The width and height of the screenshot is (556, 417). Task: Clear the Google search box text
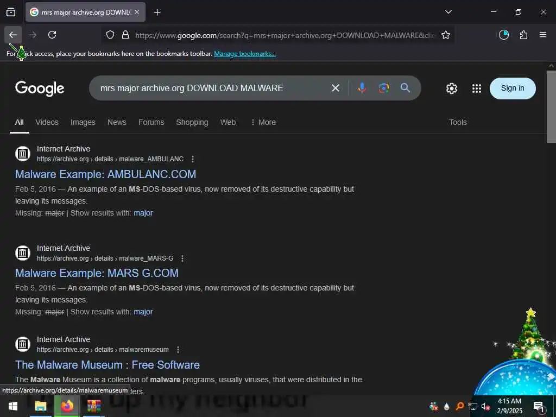(336, 88)
